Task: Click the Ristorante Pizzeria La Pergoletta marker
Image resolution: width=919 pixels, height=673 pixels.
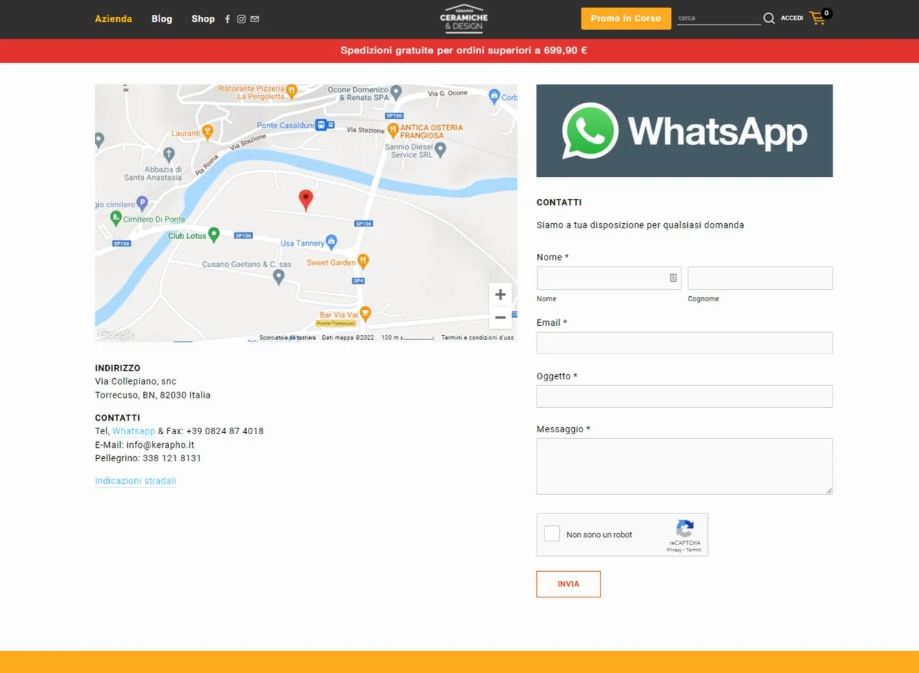Action: tap(292, 92)
